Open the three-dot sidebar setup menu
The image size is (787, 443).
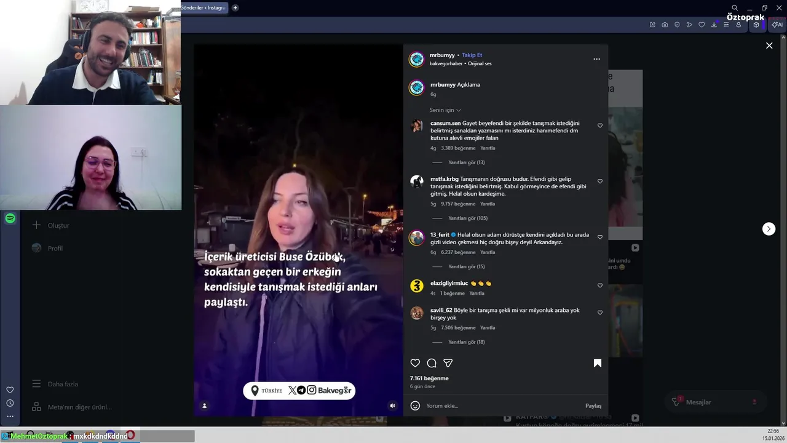click(10, 417)
